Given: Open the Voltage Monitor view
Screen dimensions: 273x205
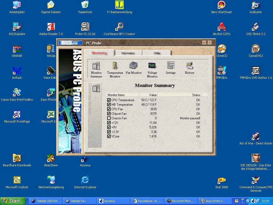Looking at the screenshot, I should tap(152, 69).
